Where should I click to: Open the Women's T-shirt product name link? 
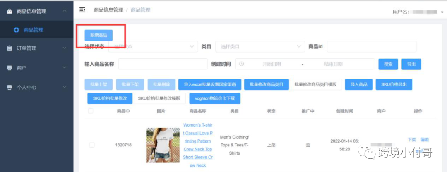click(x=197, y=145)
